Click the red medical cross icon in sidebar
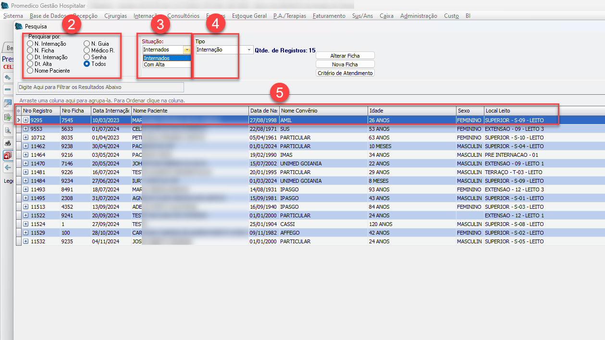This screenshot has height=340, width=605. coord(8,155)
